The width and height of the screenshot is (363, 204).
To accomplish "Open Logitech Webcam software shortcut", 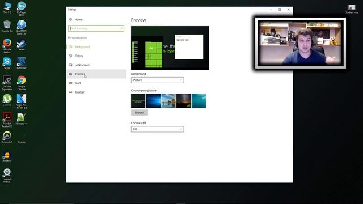I will (x=7, y=176).
